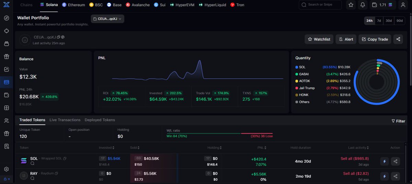This screenshot has height=184, width=412.
Task: Switch to the Sui chain tab
Action: tap(160, 5)
